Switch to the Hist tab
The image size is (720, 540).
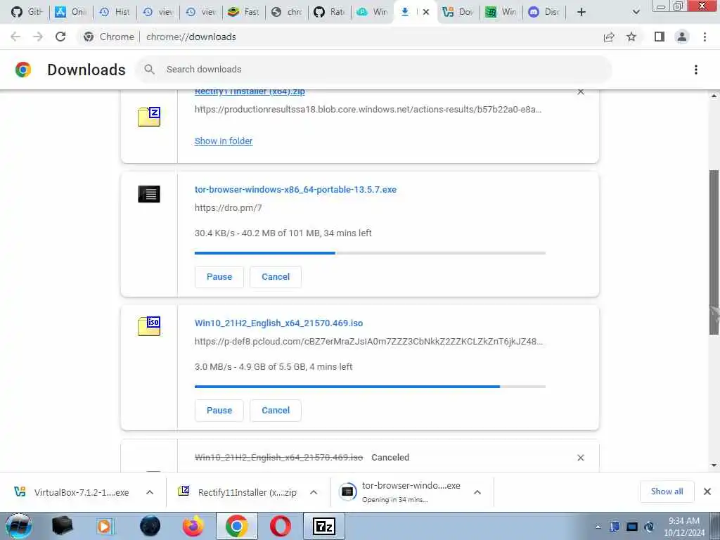[x=115, y=12]
